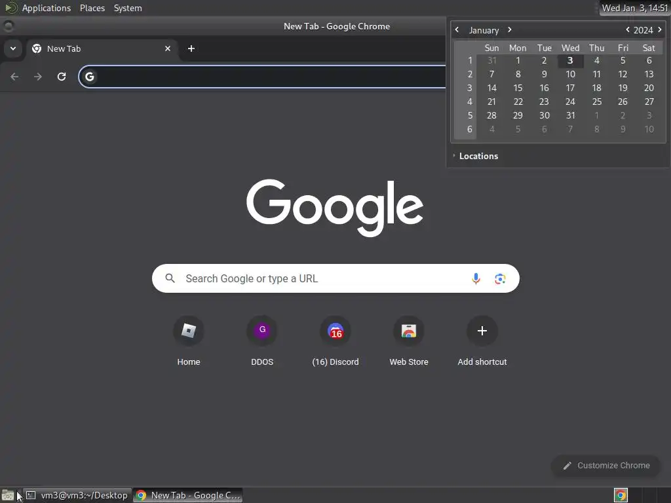Click the clock showing Wed Jan 3, 14:51
The width and height of the screenshot is (671, 503).
coord(634,8)
